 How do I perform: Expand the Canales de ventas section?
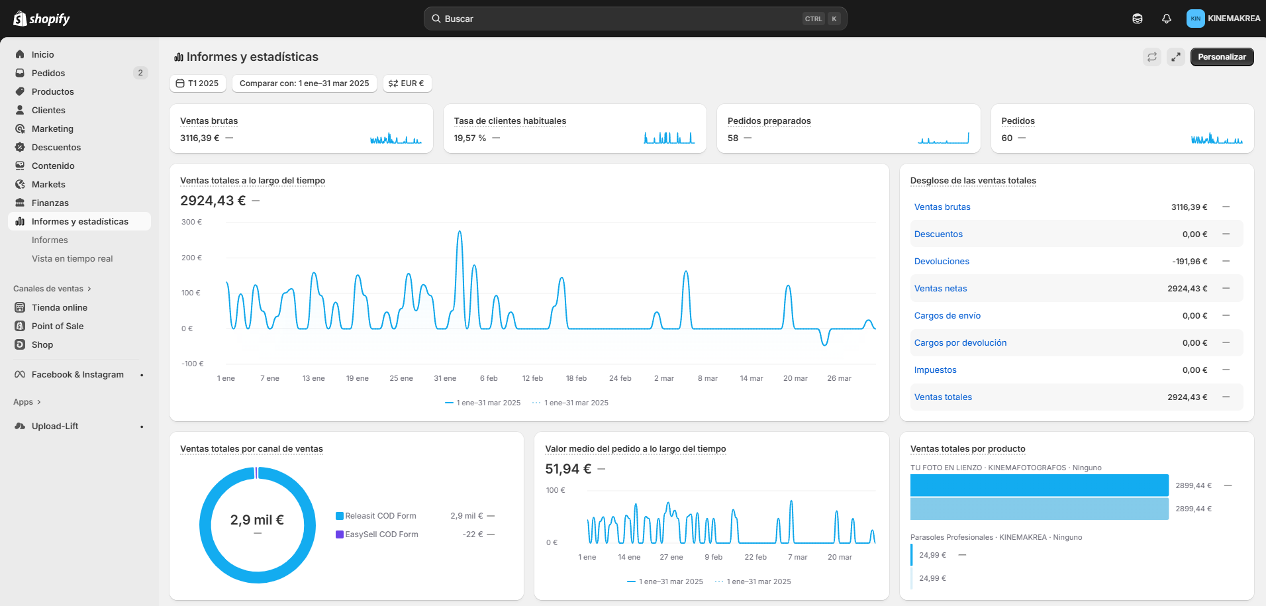(x=52, y=289)
